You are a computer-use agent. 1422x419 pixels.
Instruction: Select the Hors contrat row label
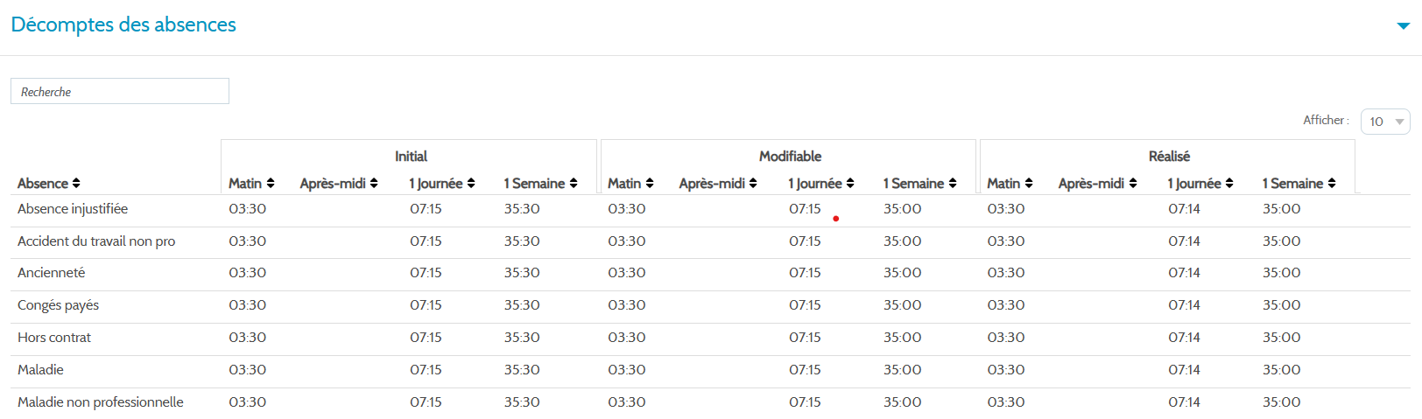pyautogui.click(x=54, y=338)
